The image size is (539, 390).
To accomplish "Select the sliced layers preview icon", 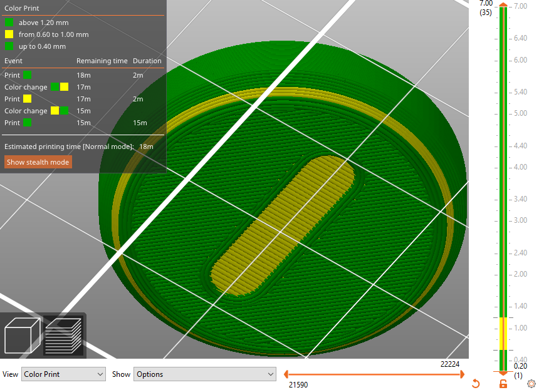I will (x=64, y=336).
